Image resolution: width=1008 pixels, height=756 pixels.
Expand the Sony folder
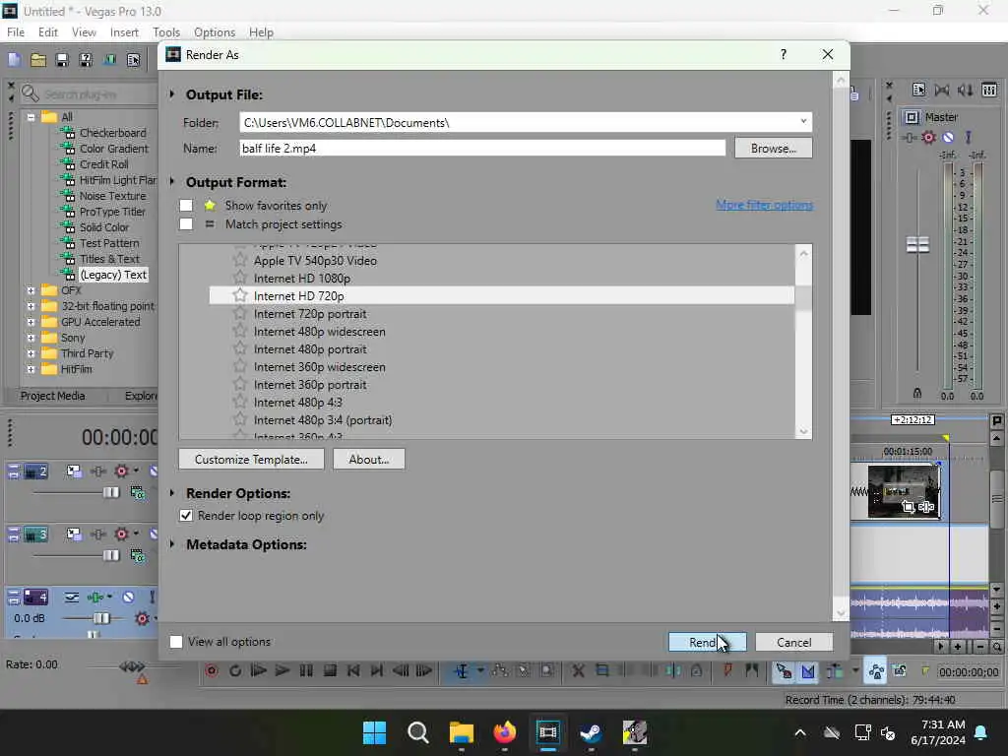coord(31,338)
